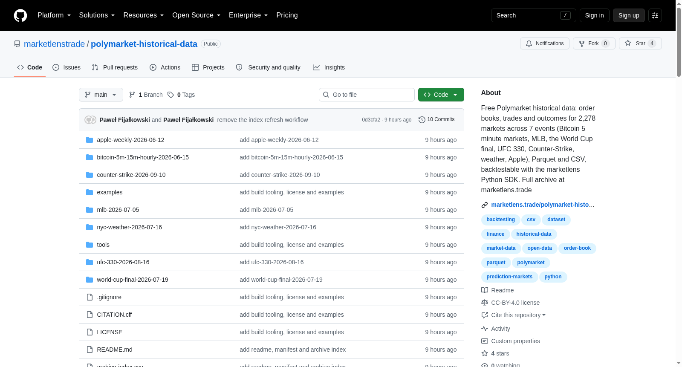
Task: Click the Sign up button
Action: click(629, 15)
